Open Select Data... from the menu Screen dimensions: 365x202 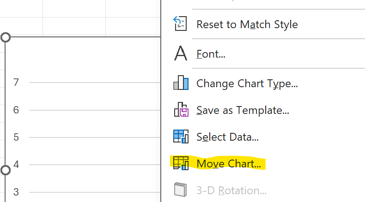tap(227, 137)
